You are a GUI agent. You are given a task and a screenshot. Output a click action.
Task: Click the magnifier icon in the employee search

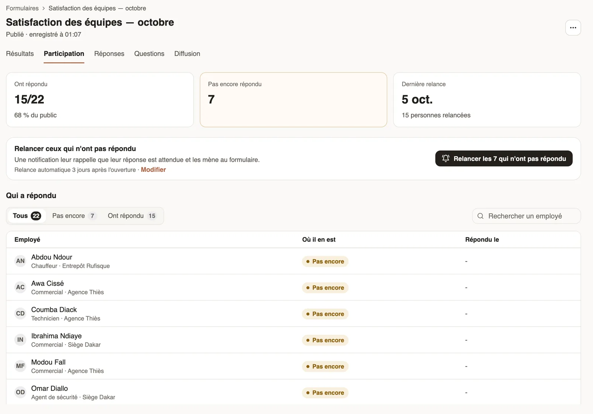480,216
